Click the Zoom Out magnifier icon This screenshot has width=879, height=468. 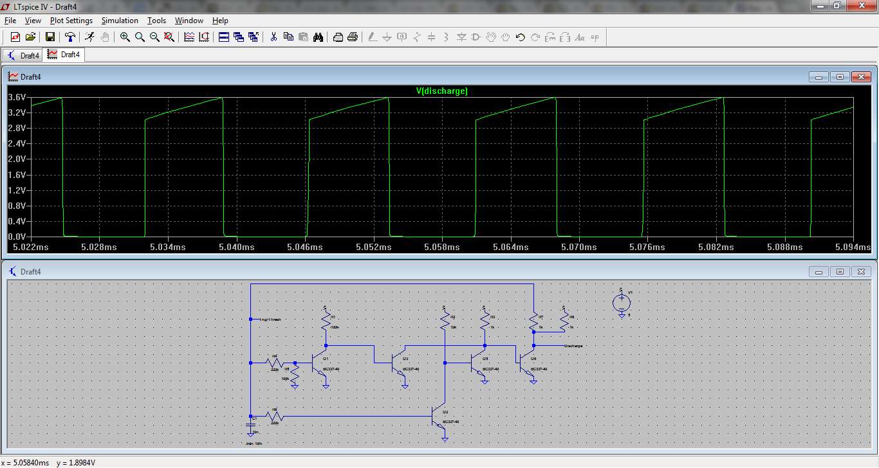(154, 37)
